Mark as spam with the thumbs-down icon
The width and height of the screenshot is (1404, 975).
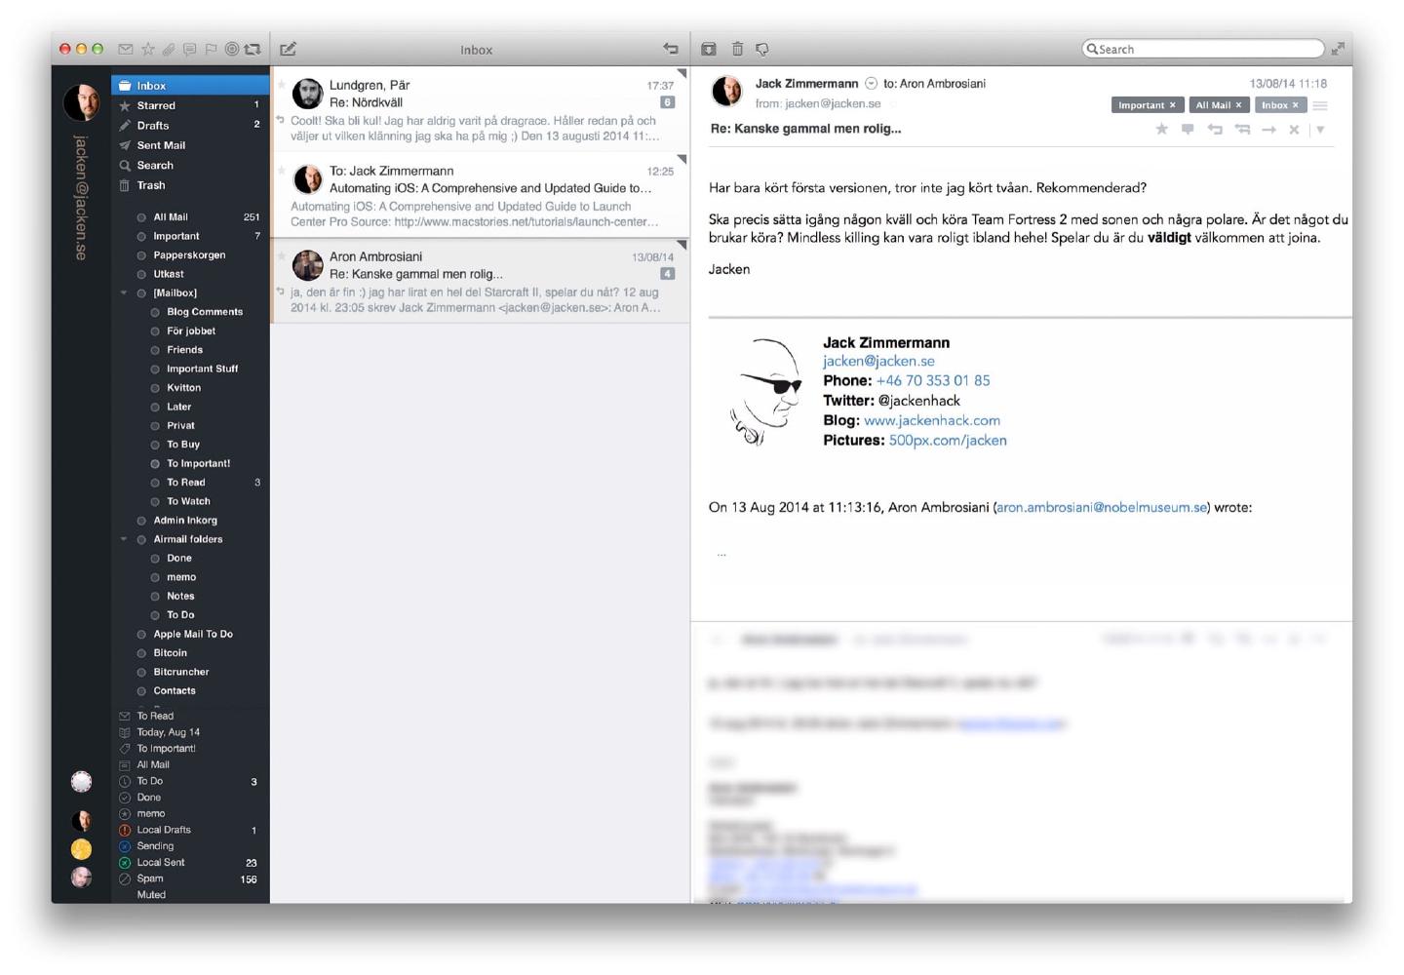[x=762, y=49]
